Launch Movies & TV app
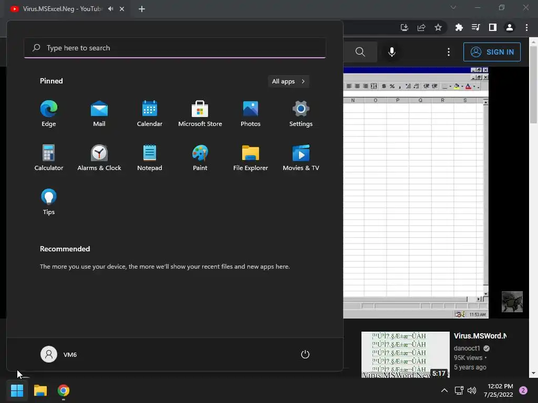This screenshot has height=403, width=538. click(301, 158)
